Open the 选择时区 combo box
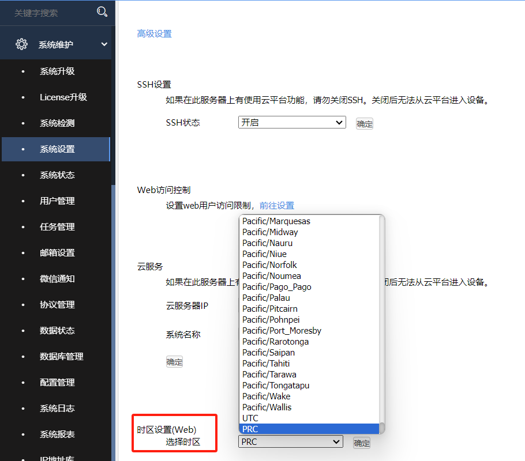Image resolution: width=525 pixels, height=461 pixels. (290, 441)
